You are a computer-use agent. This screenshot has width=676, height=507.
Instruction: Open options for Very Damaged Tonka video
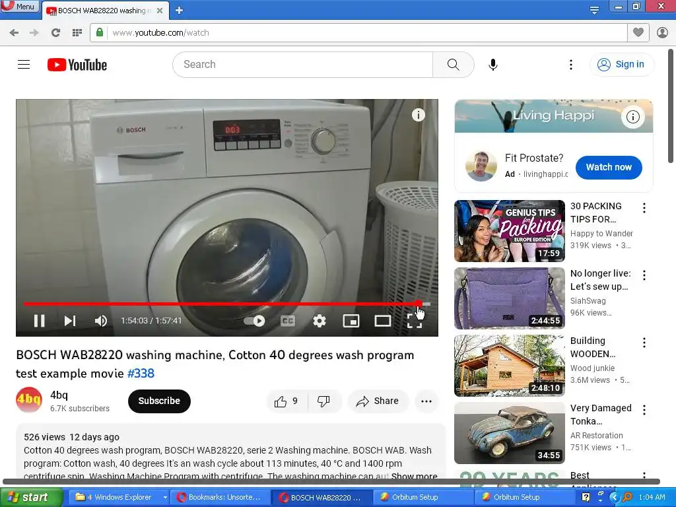coord(644,410)
